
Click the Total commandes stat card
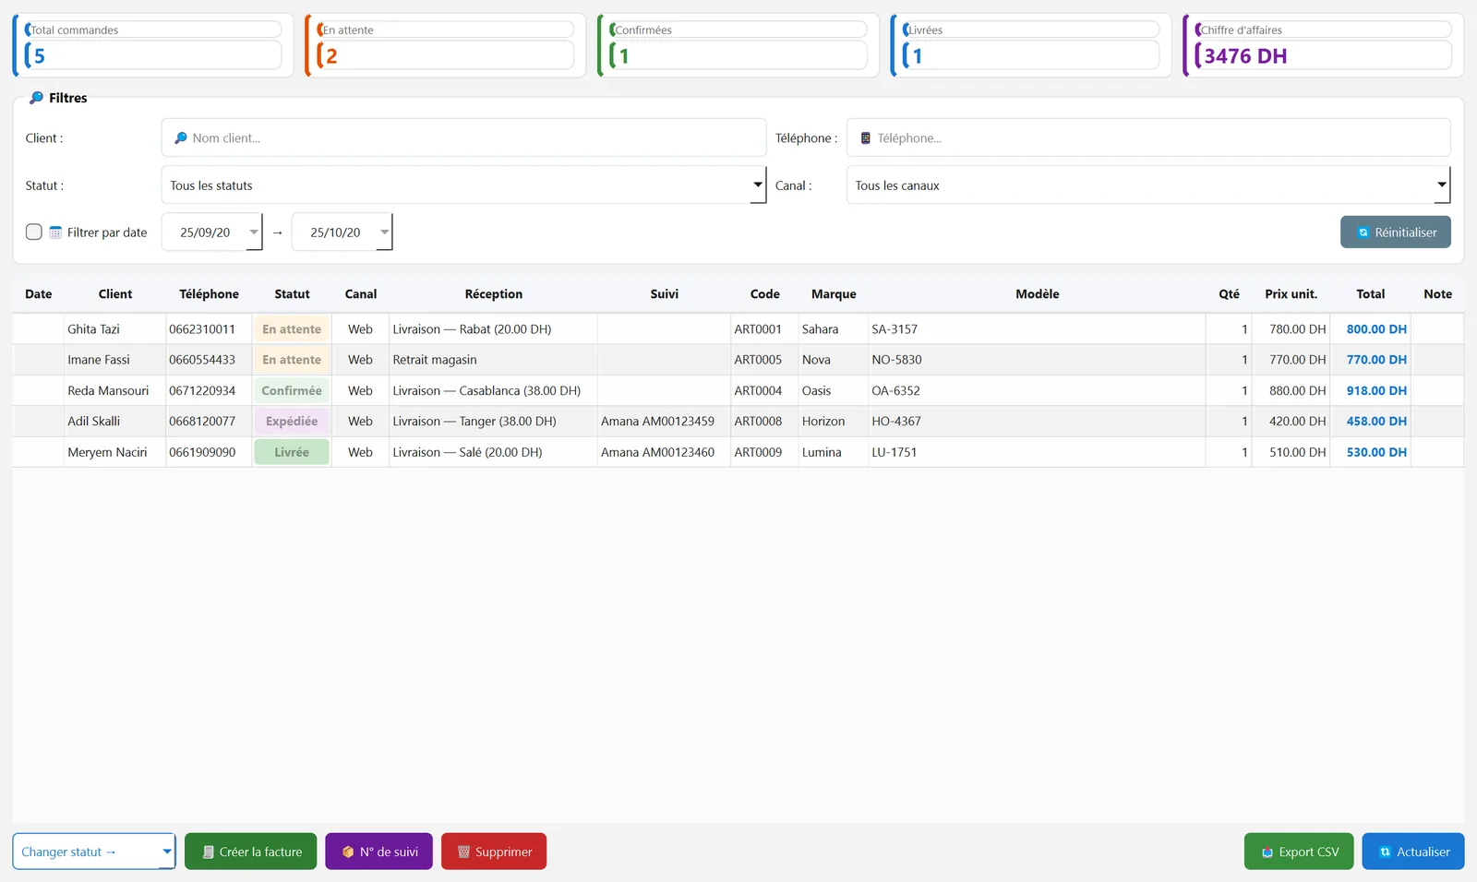152,45
